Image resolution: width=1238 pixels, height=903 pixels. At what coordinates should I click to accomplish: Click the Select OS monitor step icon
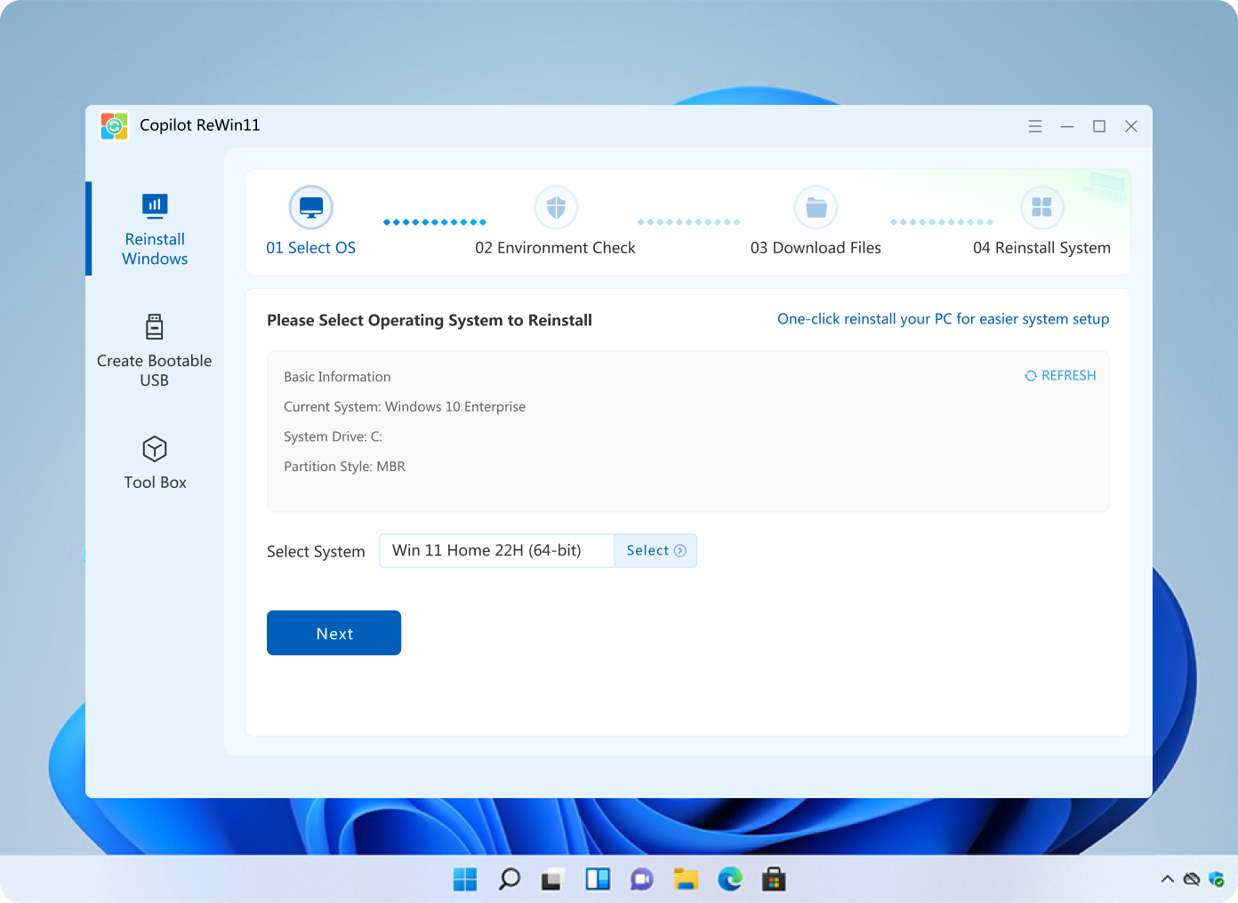point(310,208)
